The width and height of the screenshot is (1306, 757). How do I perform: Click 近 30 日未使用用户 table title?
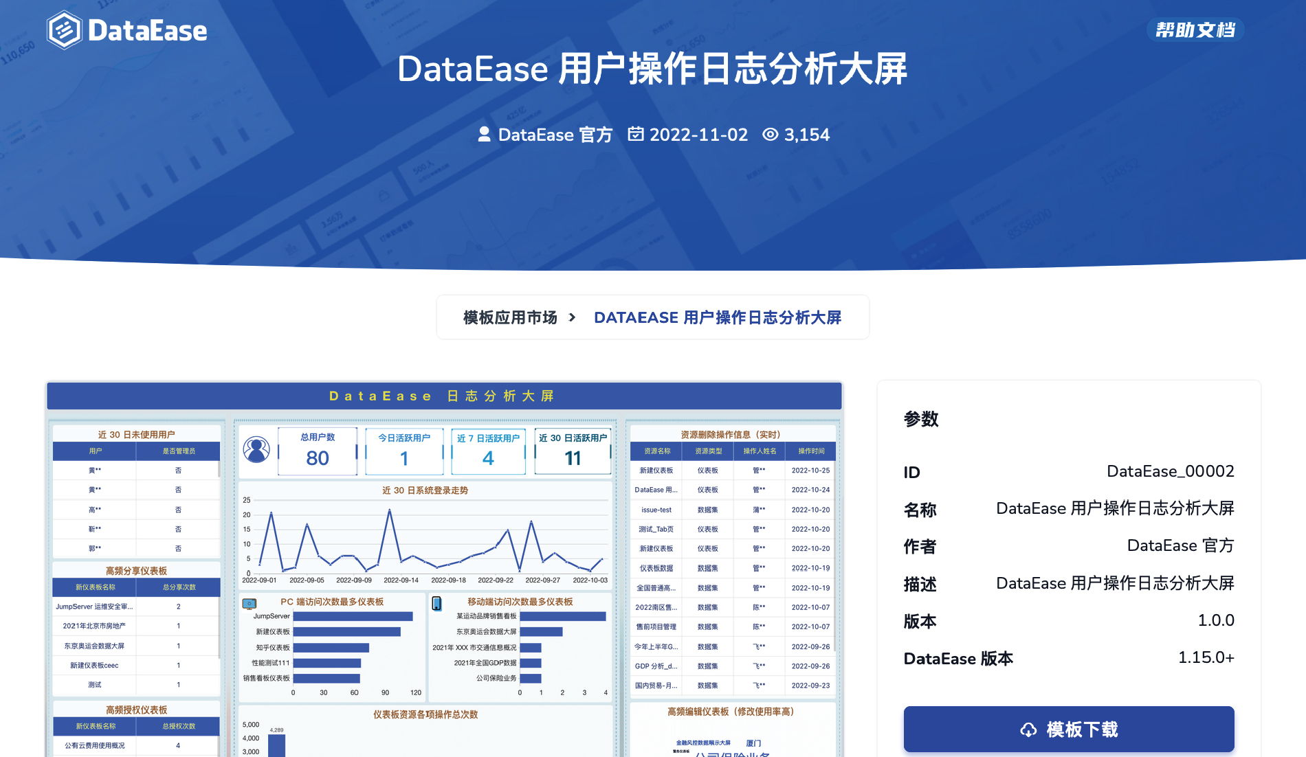136,435
